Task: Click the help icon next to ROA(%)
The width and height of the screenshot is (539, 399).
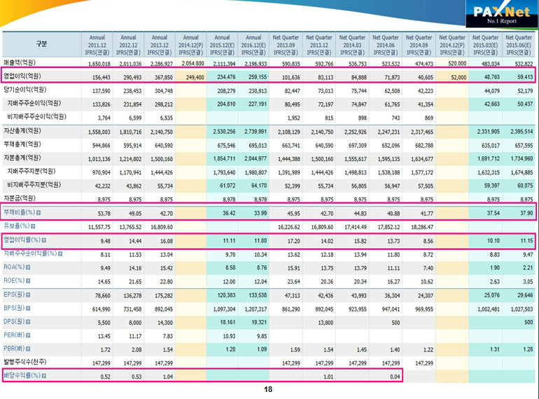Action: coord(29,267)
